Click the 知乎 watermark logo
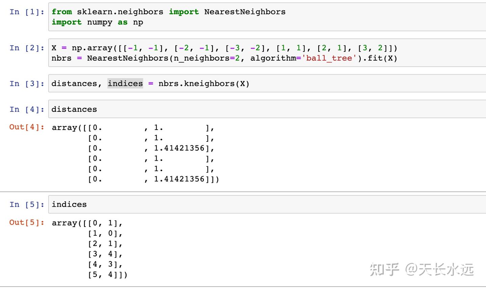Image resolution: width=486 pixels, height=289 pixels. [x=384, y=269]
